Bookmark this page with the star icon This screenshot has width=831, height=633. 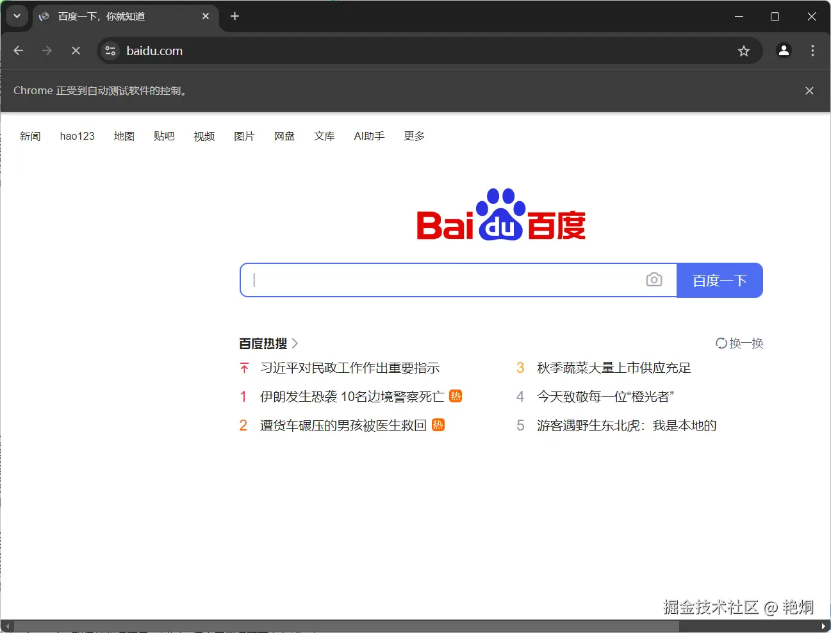click(x=743, y=51)
